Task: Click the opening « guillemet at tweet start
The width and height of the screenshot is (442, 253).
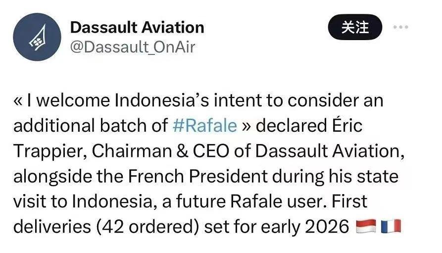Action: tap(18, 101)
